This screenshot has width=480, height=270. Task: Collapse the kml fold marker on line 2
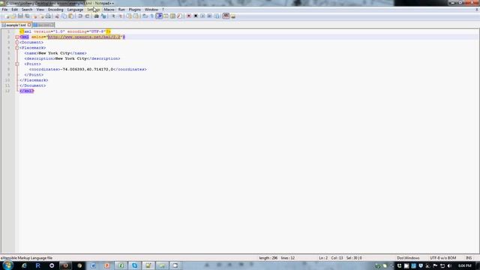[x=17, y=37]
